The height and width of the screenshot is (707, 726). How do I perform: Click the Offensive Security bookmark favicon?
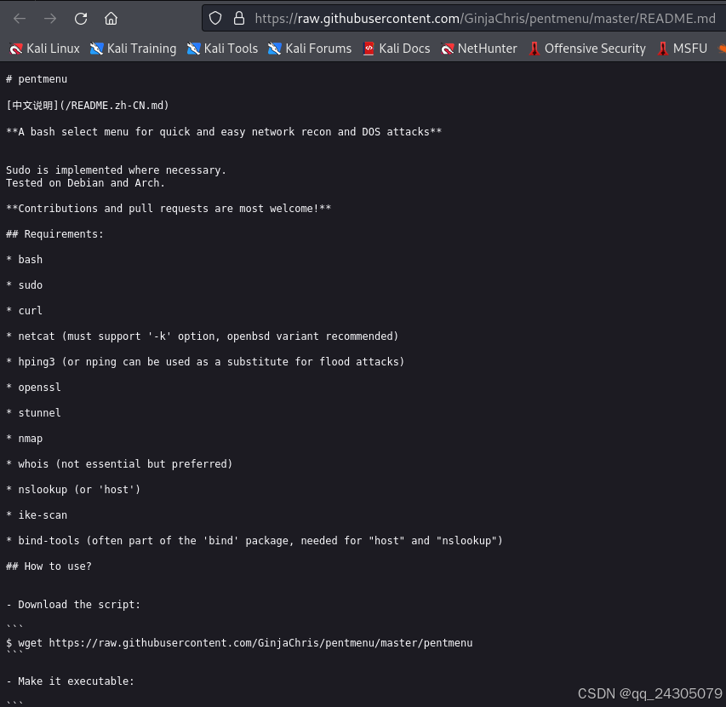(x=534, y=49)
